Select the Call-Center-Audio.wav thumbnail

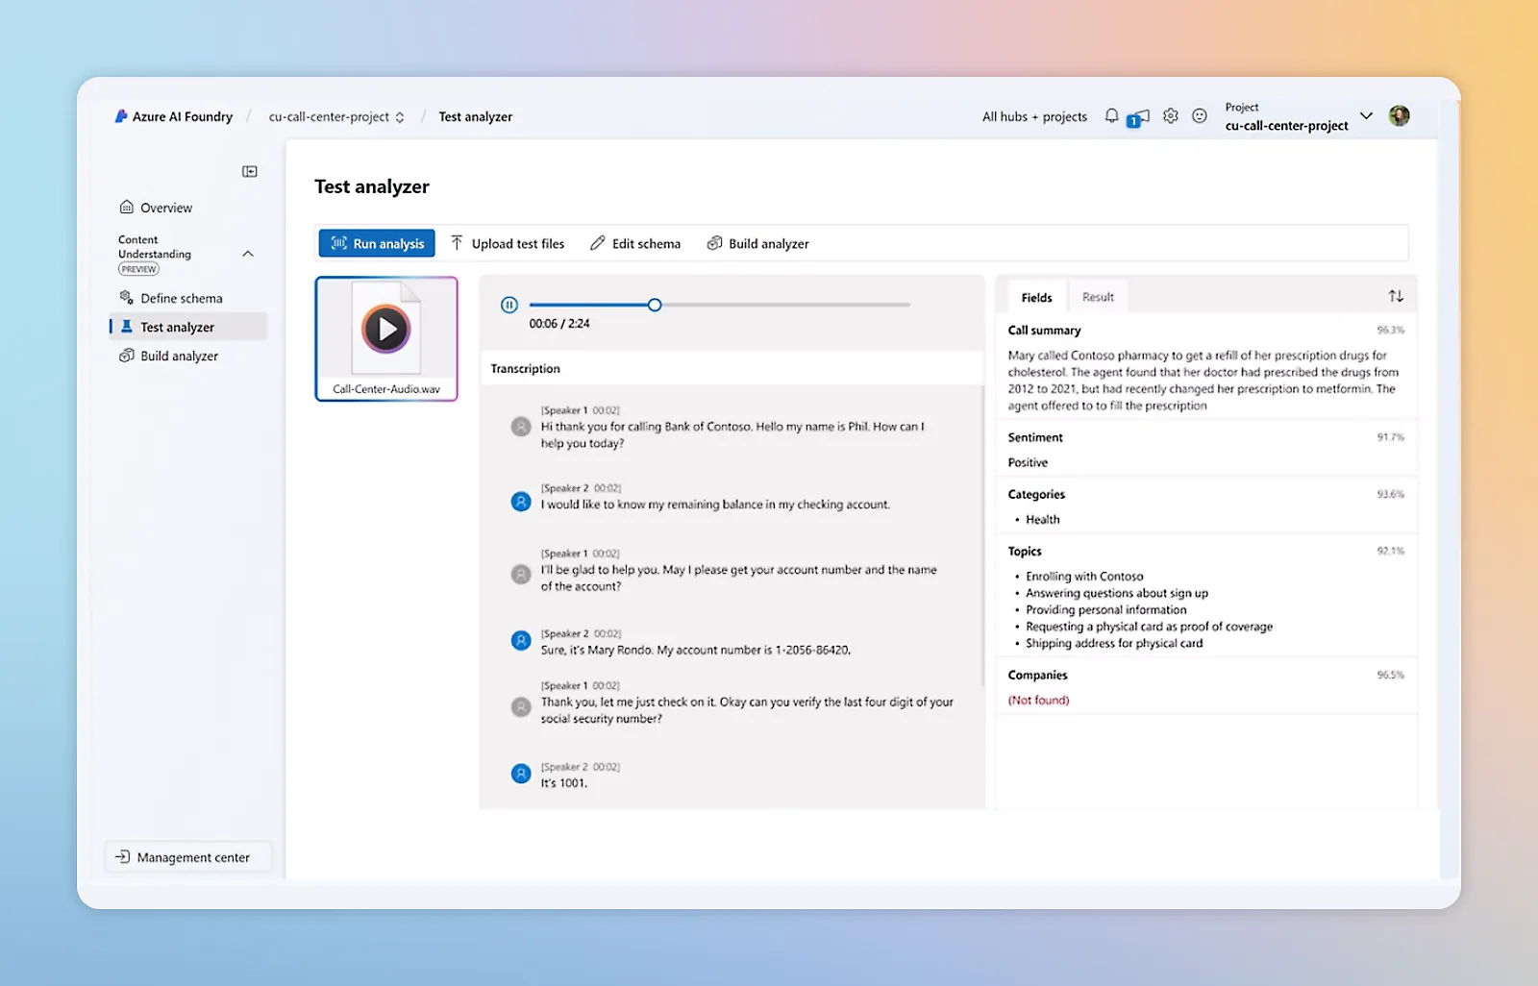(x=386, y=338)
